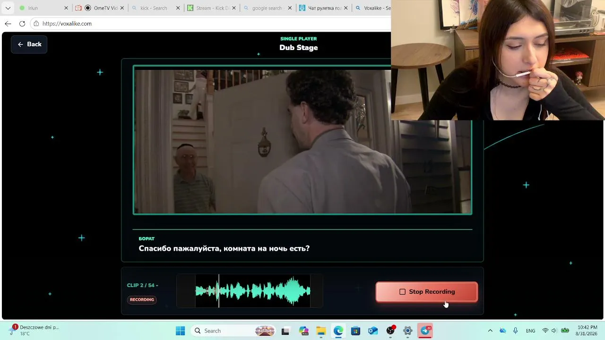Open the Task View taskbar icon
The image size is (605, 340).
(x=285, y=331)
